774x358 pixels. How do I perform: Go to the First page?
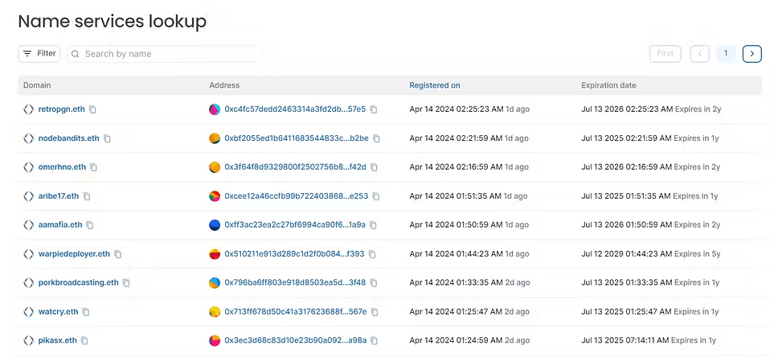coord(665,54)
